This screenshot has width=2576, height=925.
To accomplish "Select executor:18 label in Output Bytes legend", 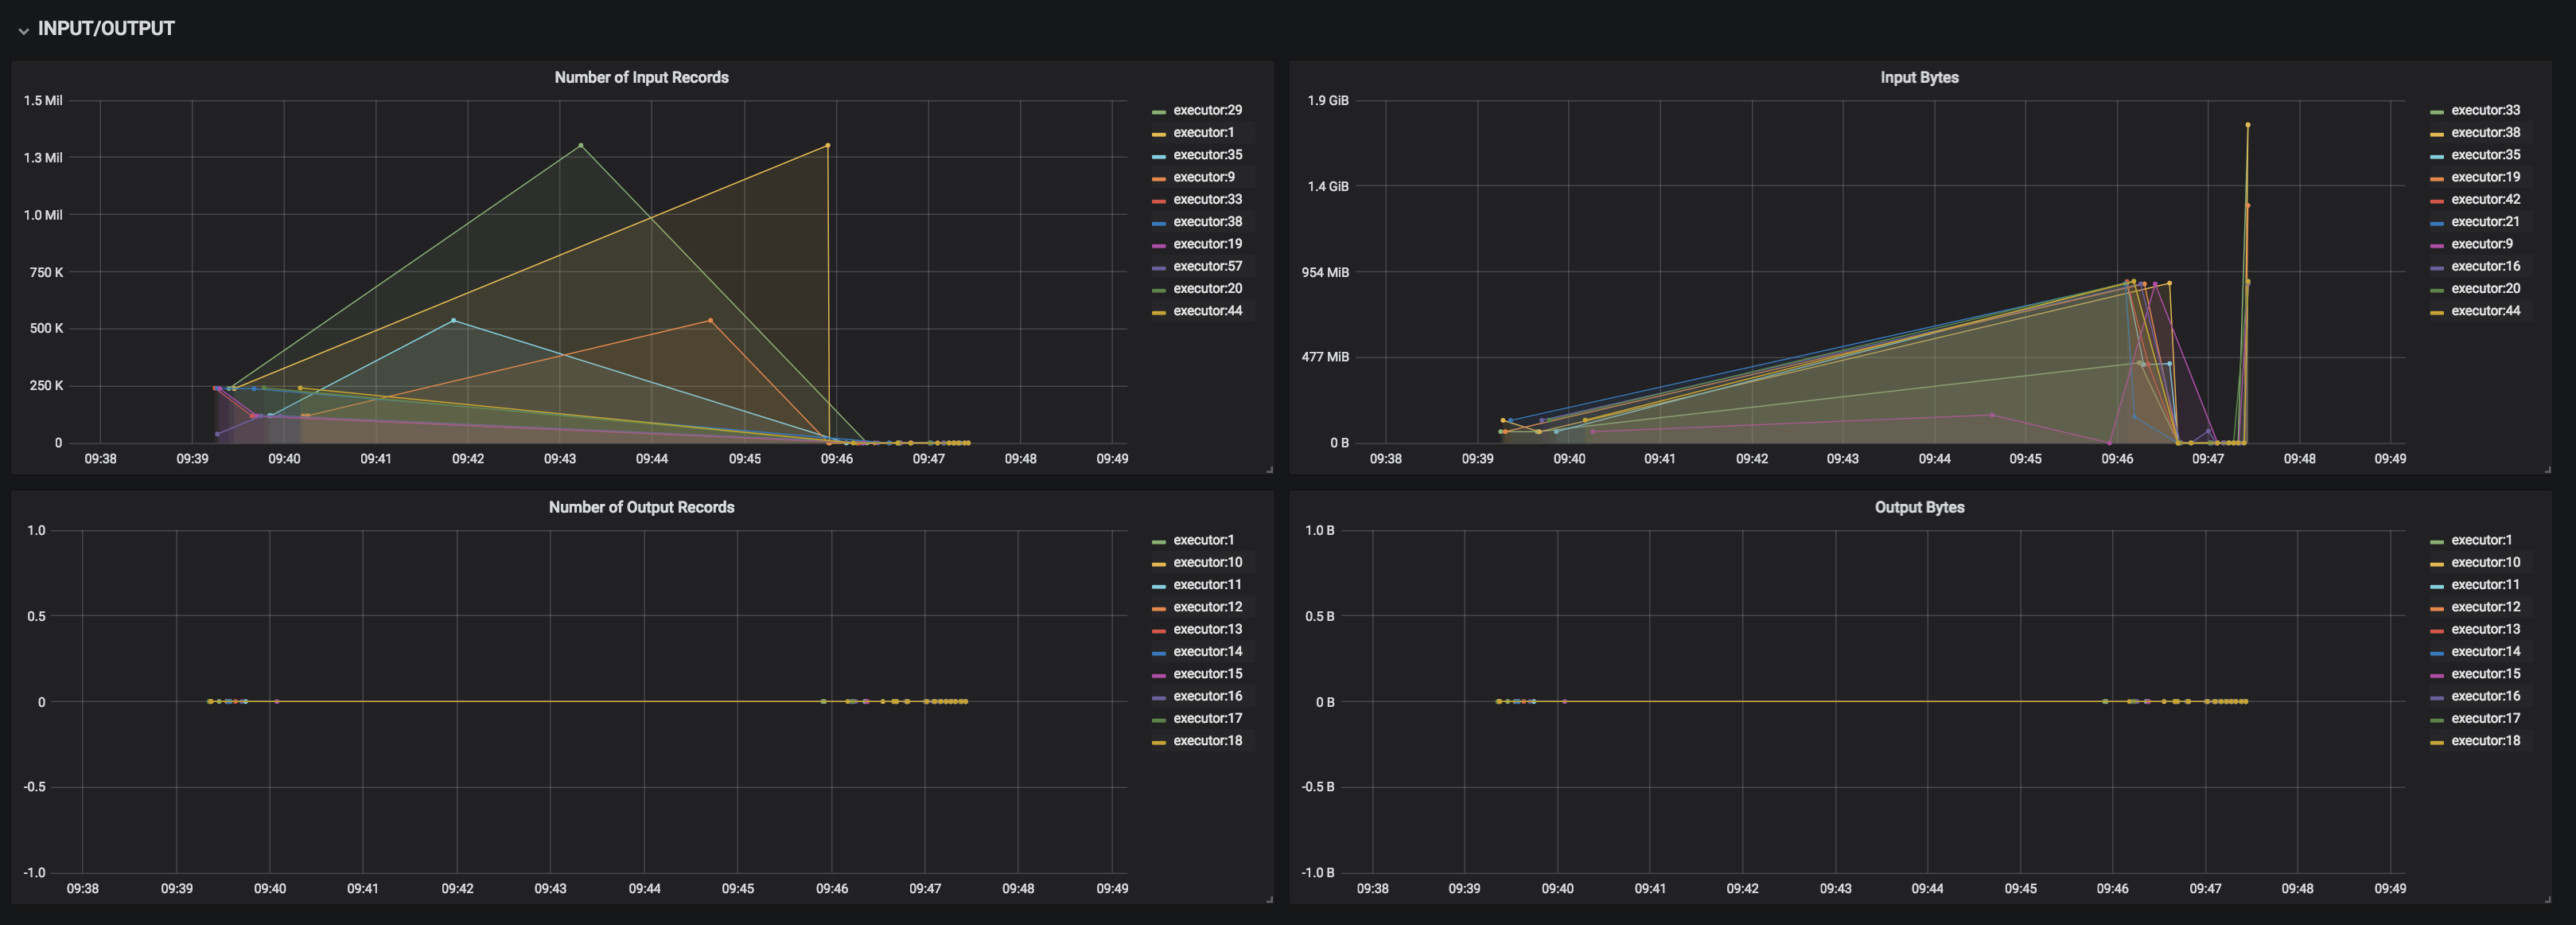I will (2485, 741).
